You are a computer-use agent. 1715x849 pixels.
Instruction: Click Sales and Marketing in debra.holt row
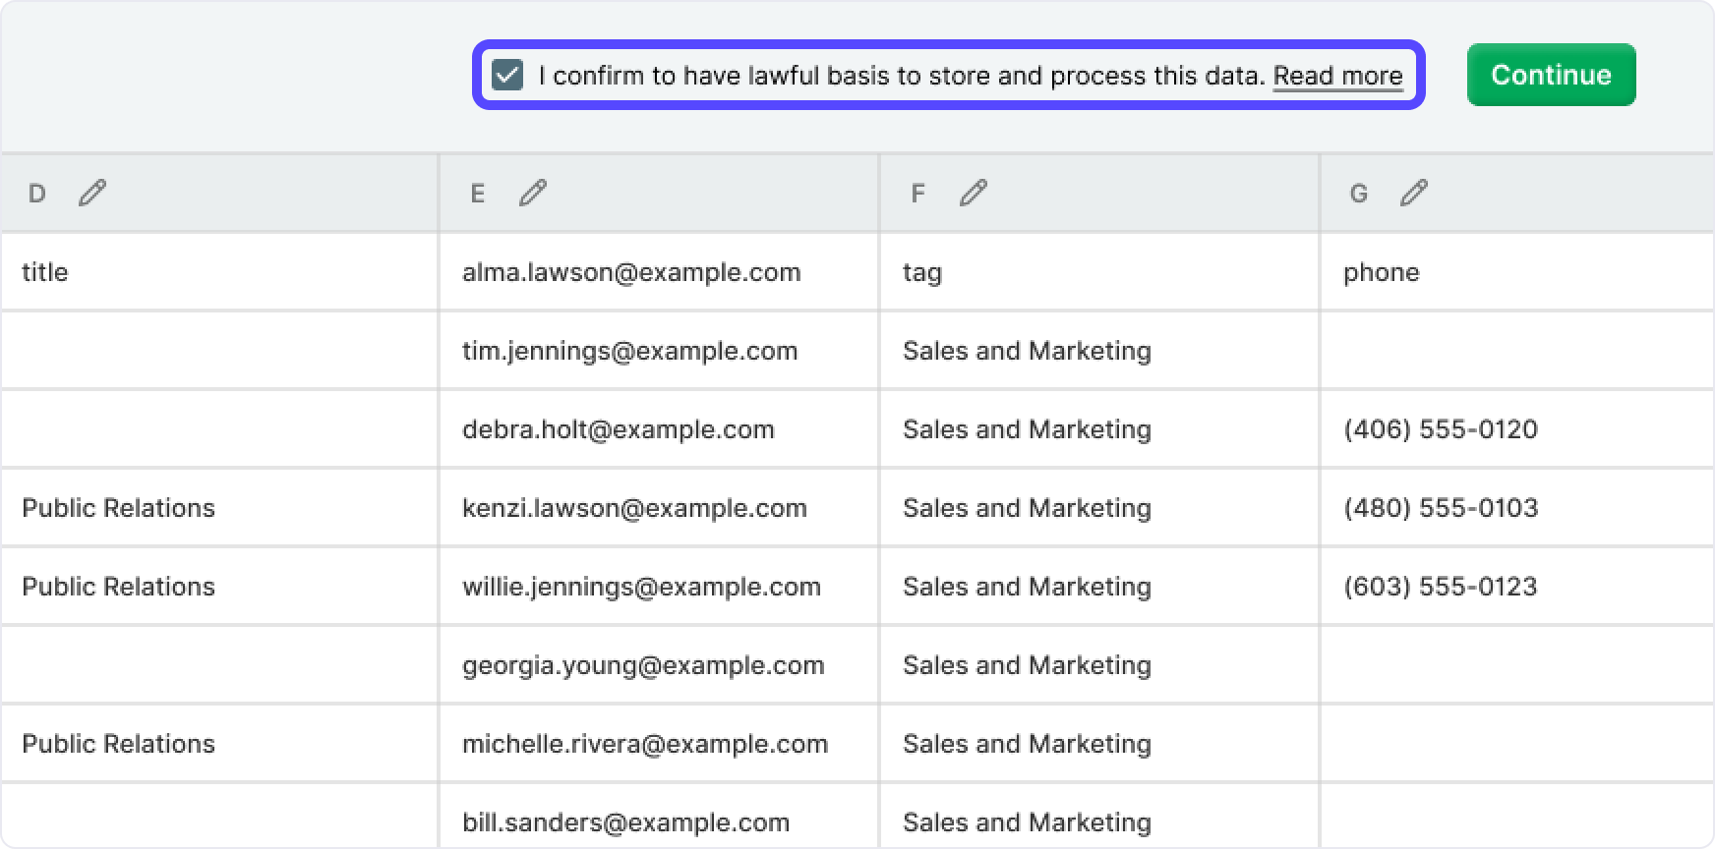click(1099, 429)
